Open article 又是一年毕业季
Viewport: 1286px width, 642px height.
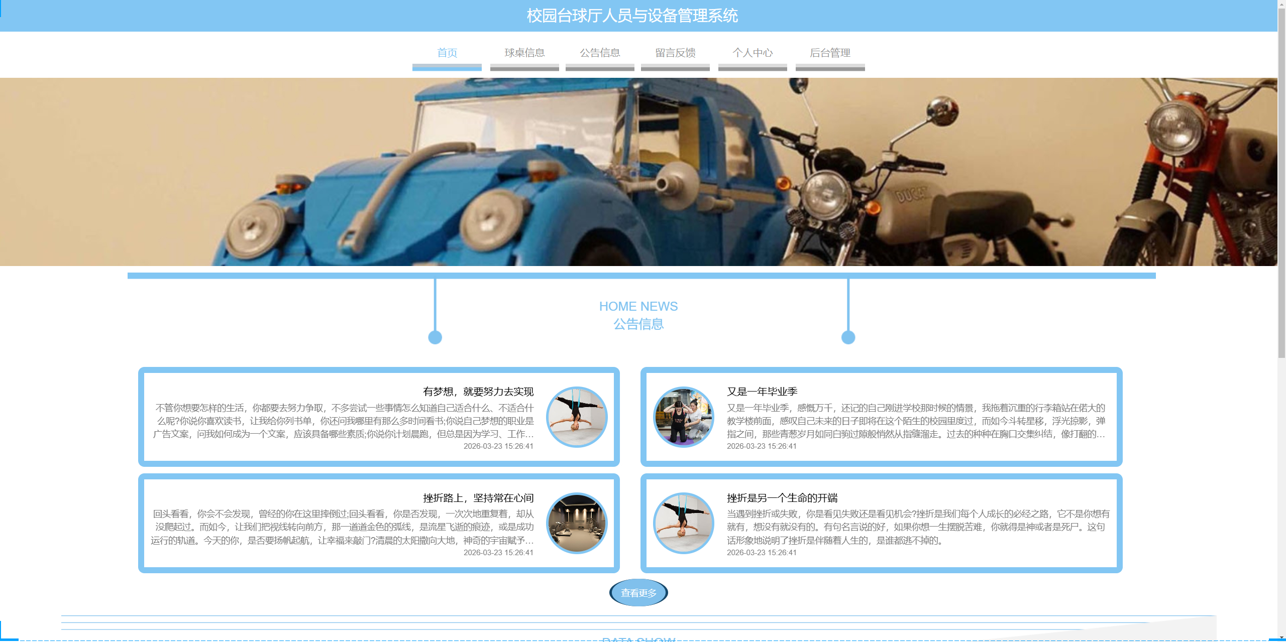pos(762,392)
